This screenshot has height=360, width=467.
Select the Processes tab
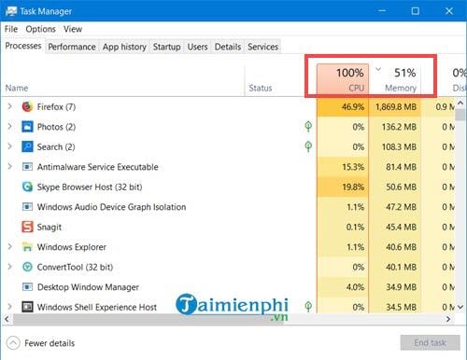(x=23, y=46)
